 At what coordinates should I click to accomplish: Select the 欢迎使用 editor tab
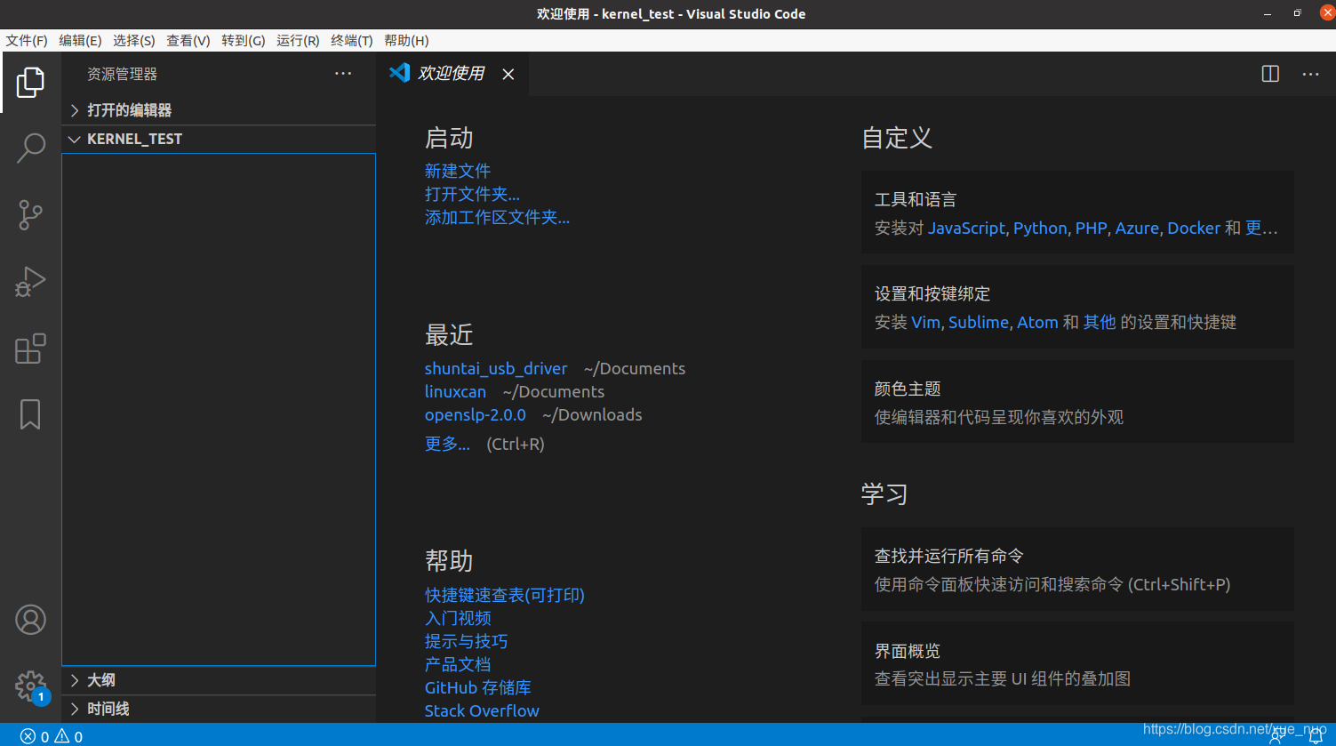point(452,74)
